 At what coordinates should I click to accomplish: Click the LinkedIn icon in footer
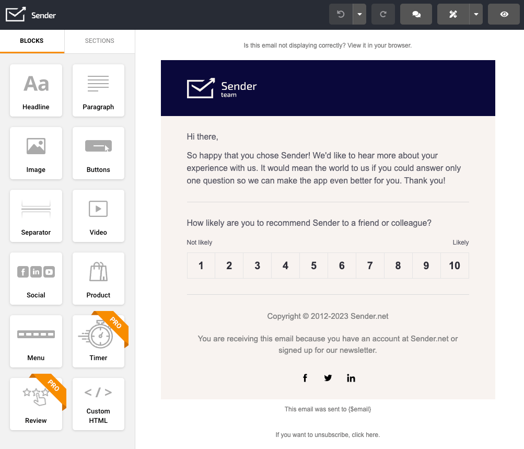point(351,378)
